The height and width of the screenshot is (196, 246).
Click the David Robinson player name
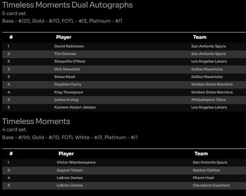click(69, 46)
